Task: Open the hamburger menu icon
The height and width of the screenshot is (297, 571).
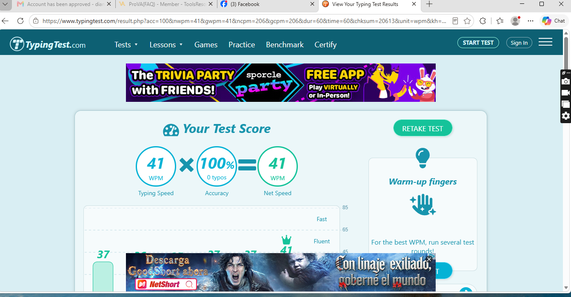Action: click(545, 42)
